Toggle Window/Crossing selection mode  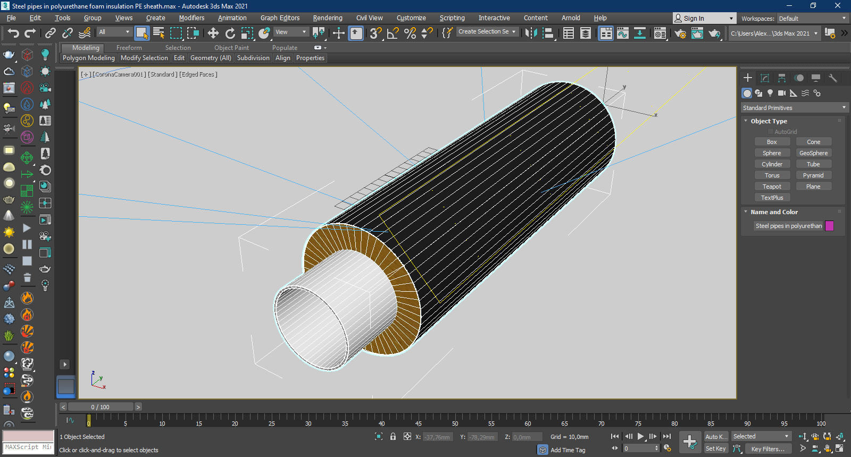[x=193, y=33]
